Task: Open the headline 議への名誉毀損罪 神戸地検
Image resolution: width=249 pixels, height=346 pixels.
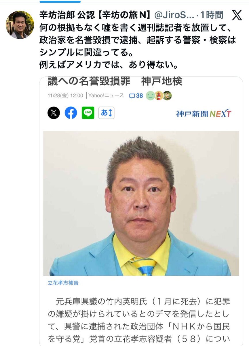Action: click(115, 82)
